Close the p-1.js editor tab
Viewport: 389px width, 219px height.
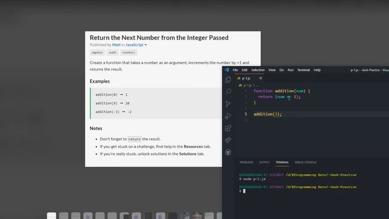(x=261, y=78)
